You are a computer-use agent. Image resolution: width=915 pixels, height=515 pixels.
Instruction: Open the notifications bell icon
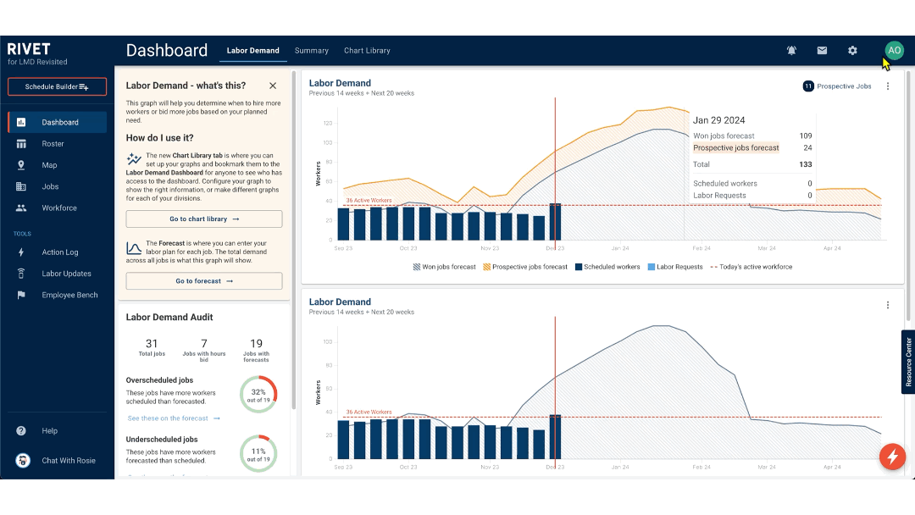(791, 51)
